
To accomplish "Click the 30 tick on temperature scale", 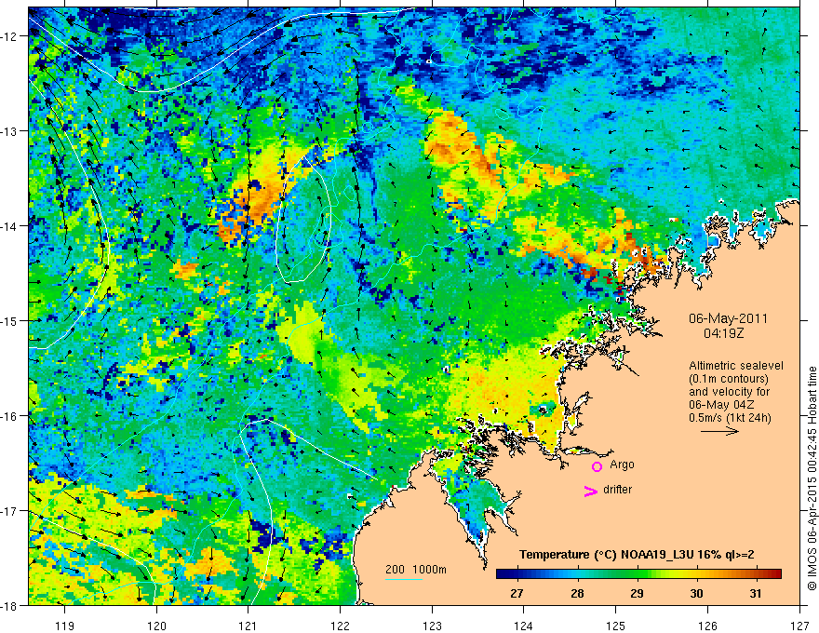I will tap(696, 594).
